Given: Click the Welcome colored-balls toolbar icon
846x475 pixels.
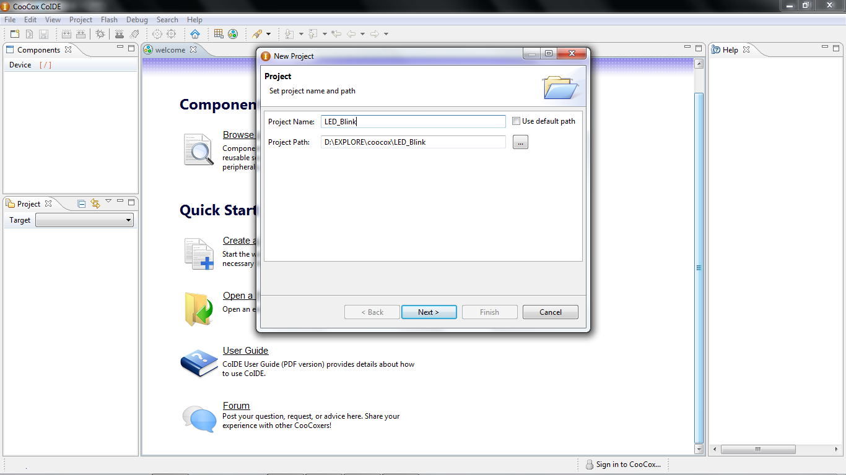Looking at the screenshot, I should [x=233, y=34].
